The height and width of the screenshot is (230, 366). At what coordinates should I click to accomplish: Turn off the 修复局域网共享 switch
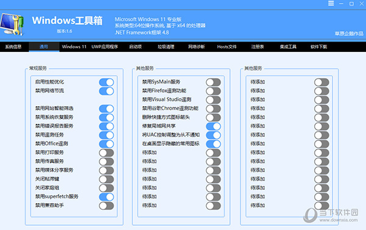click(213, 126)
